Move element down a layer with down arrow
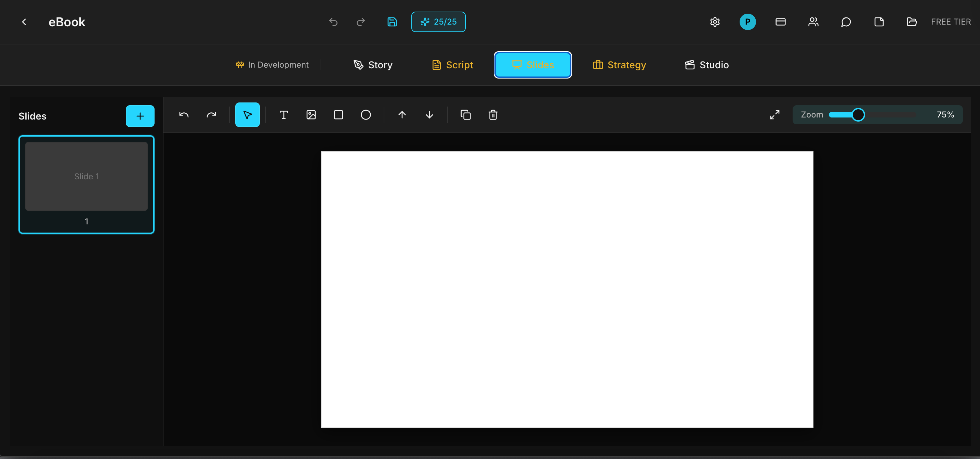Viewport: 980px width, 459px height. (x=429, y=115)
